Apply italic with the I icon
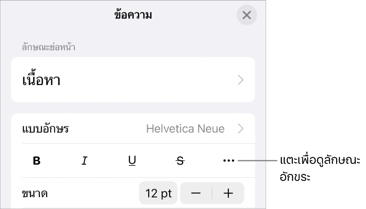366x209 pixels. point(85,161)
